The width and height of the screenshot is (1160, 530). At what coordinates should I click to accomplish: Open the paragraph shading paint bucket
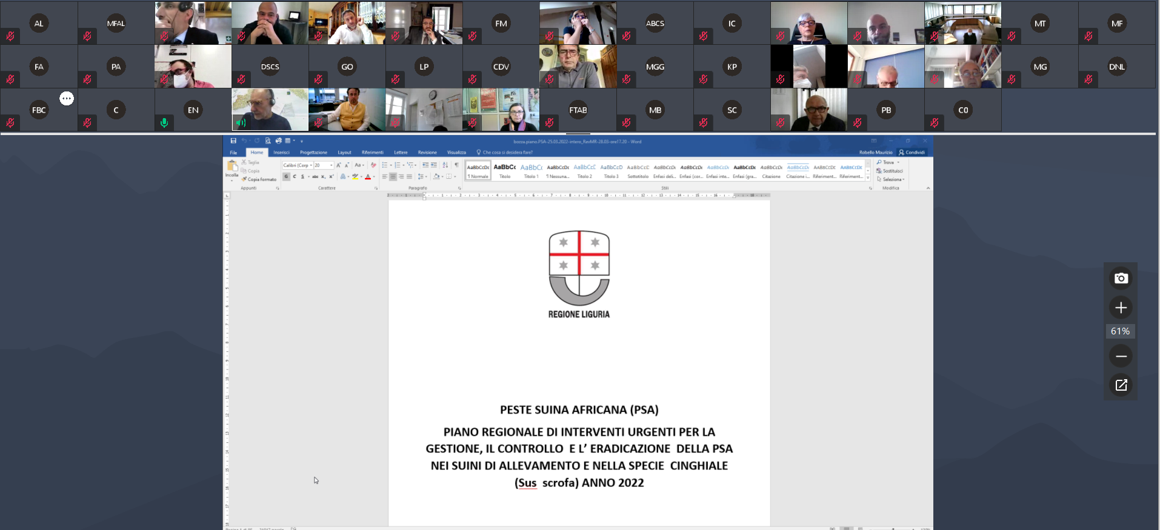[437, 176]
